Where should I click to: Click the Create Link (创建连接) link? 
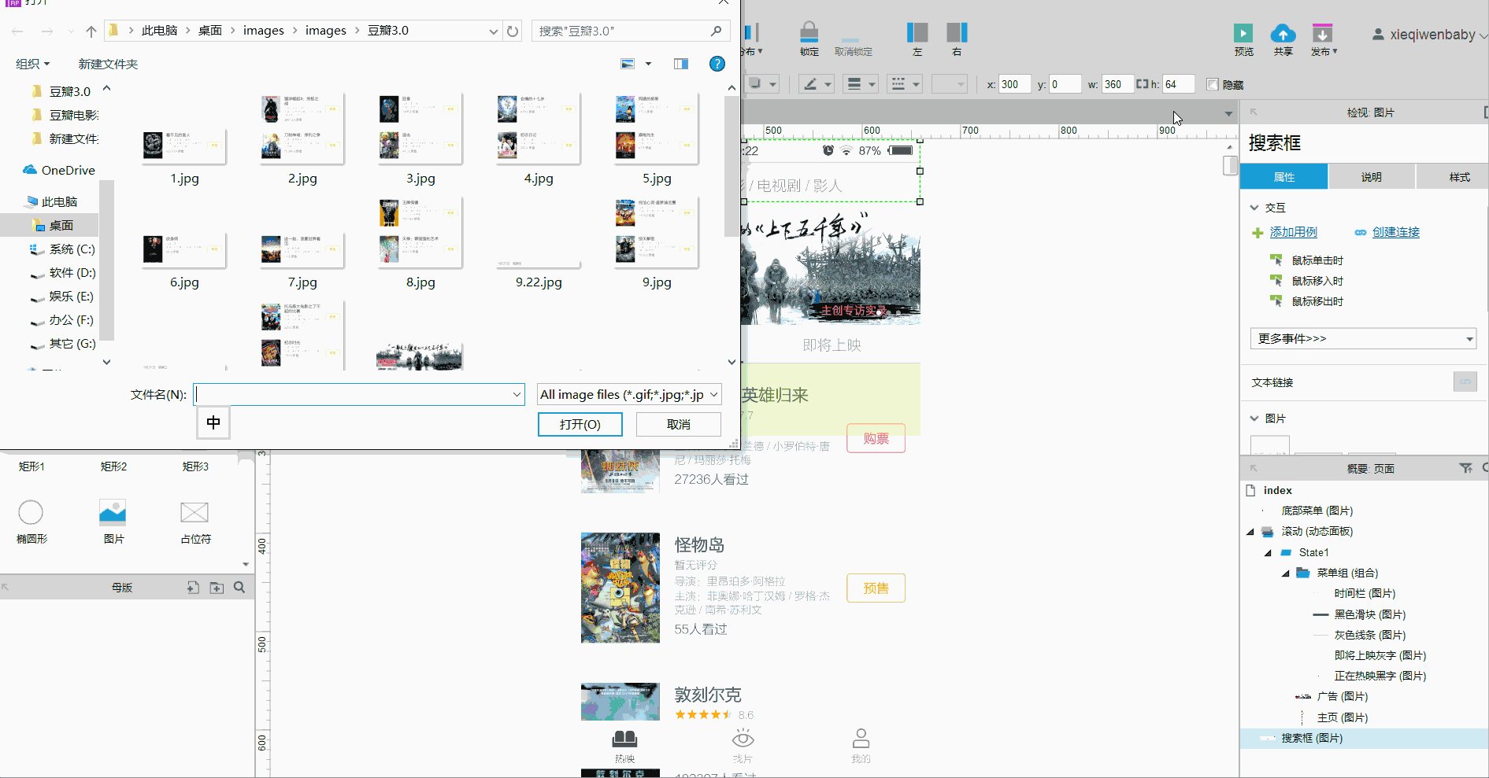tap(1395, 232)
